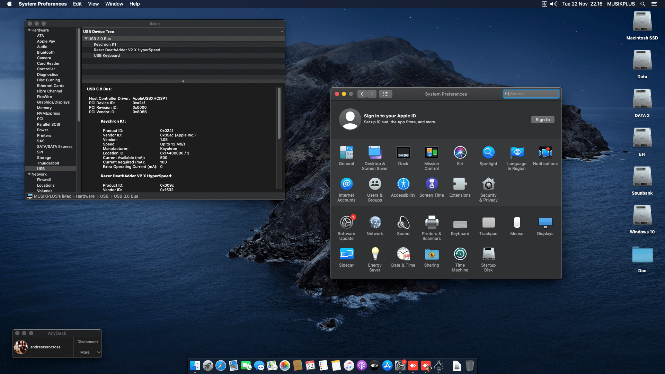
Task: Open Mission Control preferences
Action: point(431,153)
